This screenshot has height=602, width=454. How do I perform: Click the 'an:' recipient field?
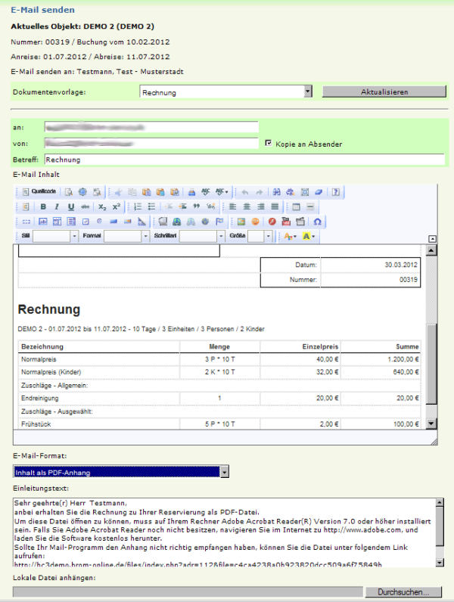pyautogui.click(x=151, y=127)
